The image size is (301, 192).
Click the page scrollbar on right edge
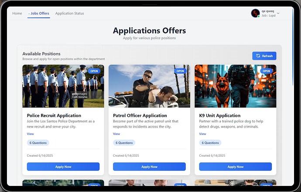(x=293, y=47)
